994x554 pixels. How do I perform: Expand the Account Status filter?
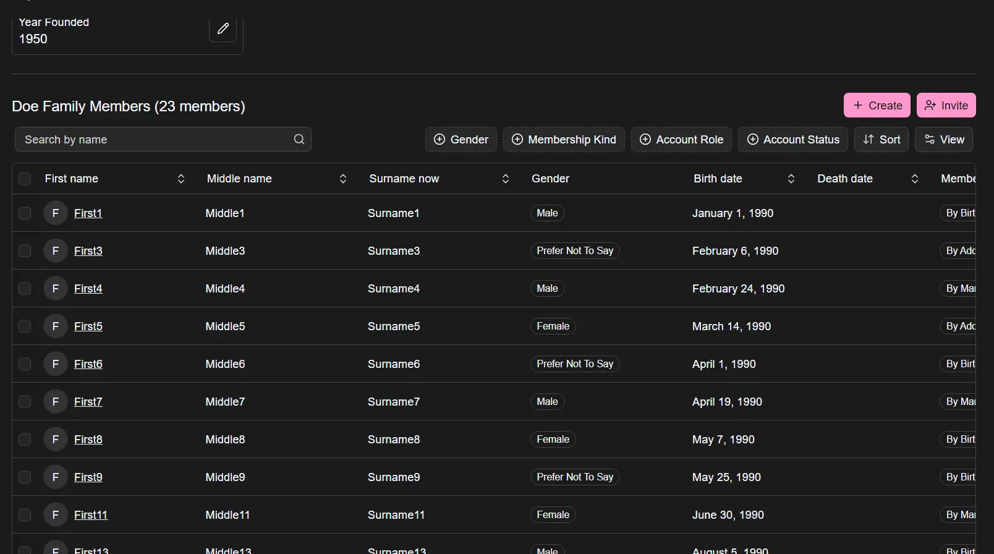tap(792, 139)
